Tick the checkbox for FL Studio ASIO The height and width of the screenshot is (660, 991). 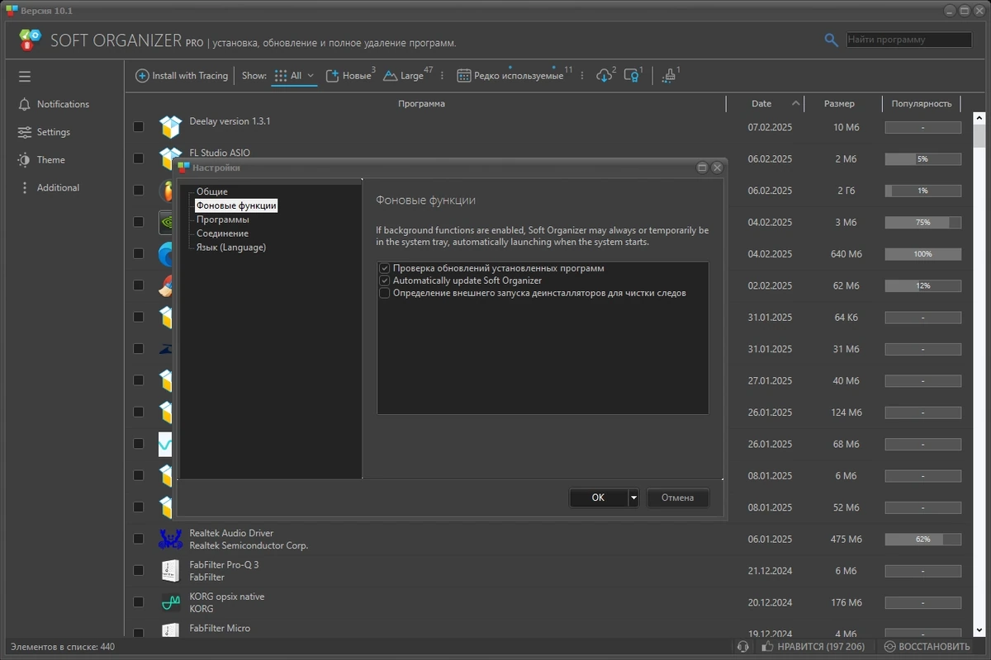(139, 158)
